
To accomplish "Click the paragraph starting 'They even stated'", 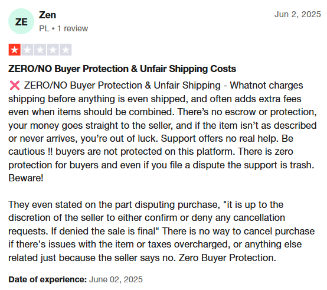I will pos(161,231).
